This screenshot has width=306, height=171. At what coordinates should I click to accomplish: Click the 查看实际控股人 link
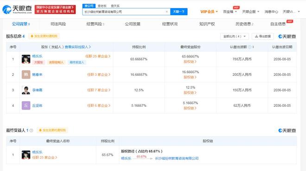click(x=78, y=47)
